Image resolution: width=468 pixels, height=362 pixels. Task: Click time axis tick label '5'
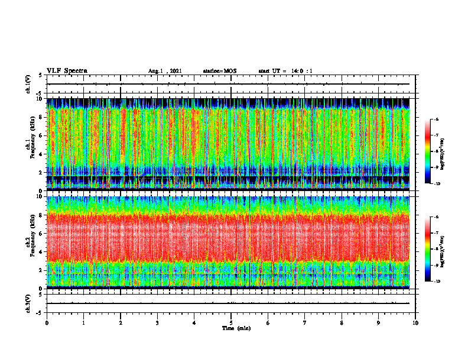(231, 323)
